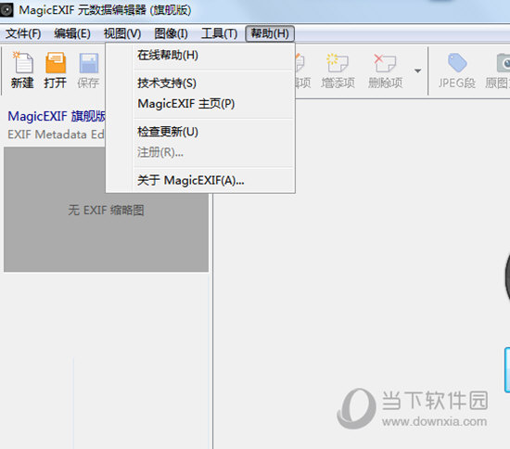Click the 无 EXIF 缩略图 thumbnail area

106,211
